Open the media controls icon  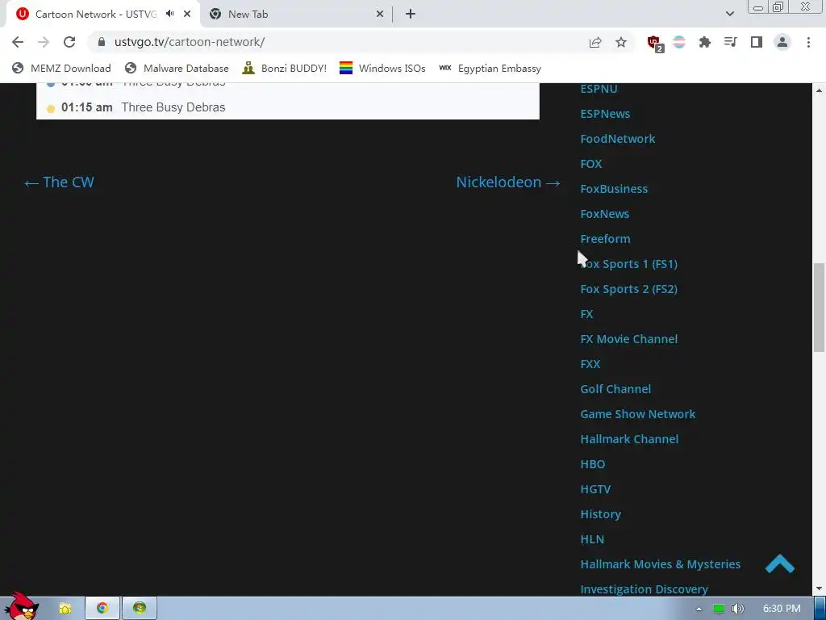point(731,42)
